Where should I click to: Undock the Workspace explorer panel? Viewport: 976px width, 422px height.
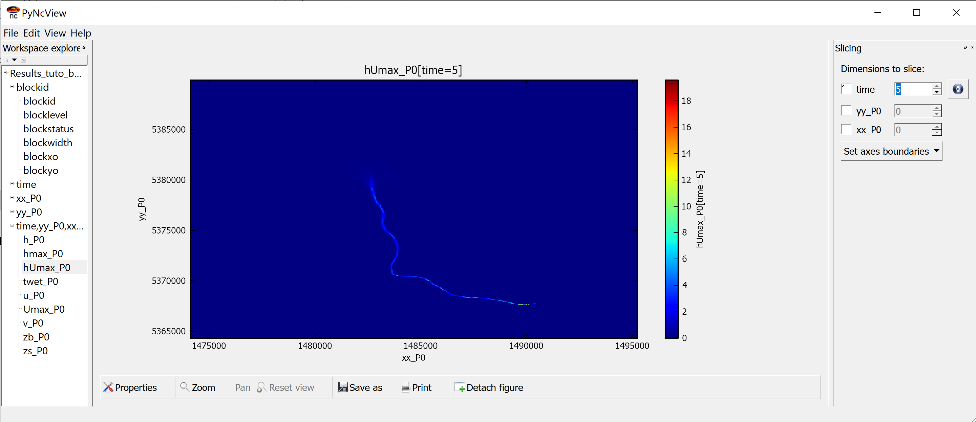click(84, 47)
